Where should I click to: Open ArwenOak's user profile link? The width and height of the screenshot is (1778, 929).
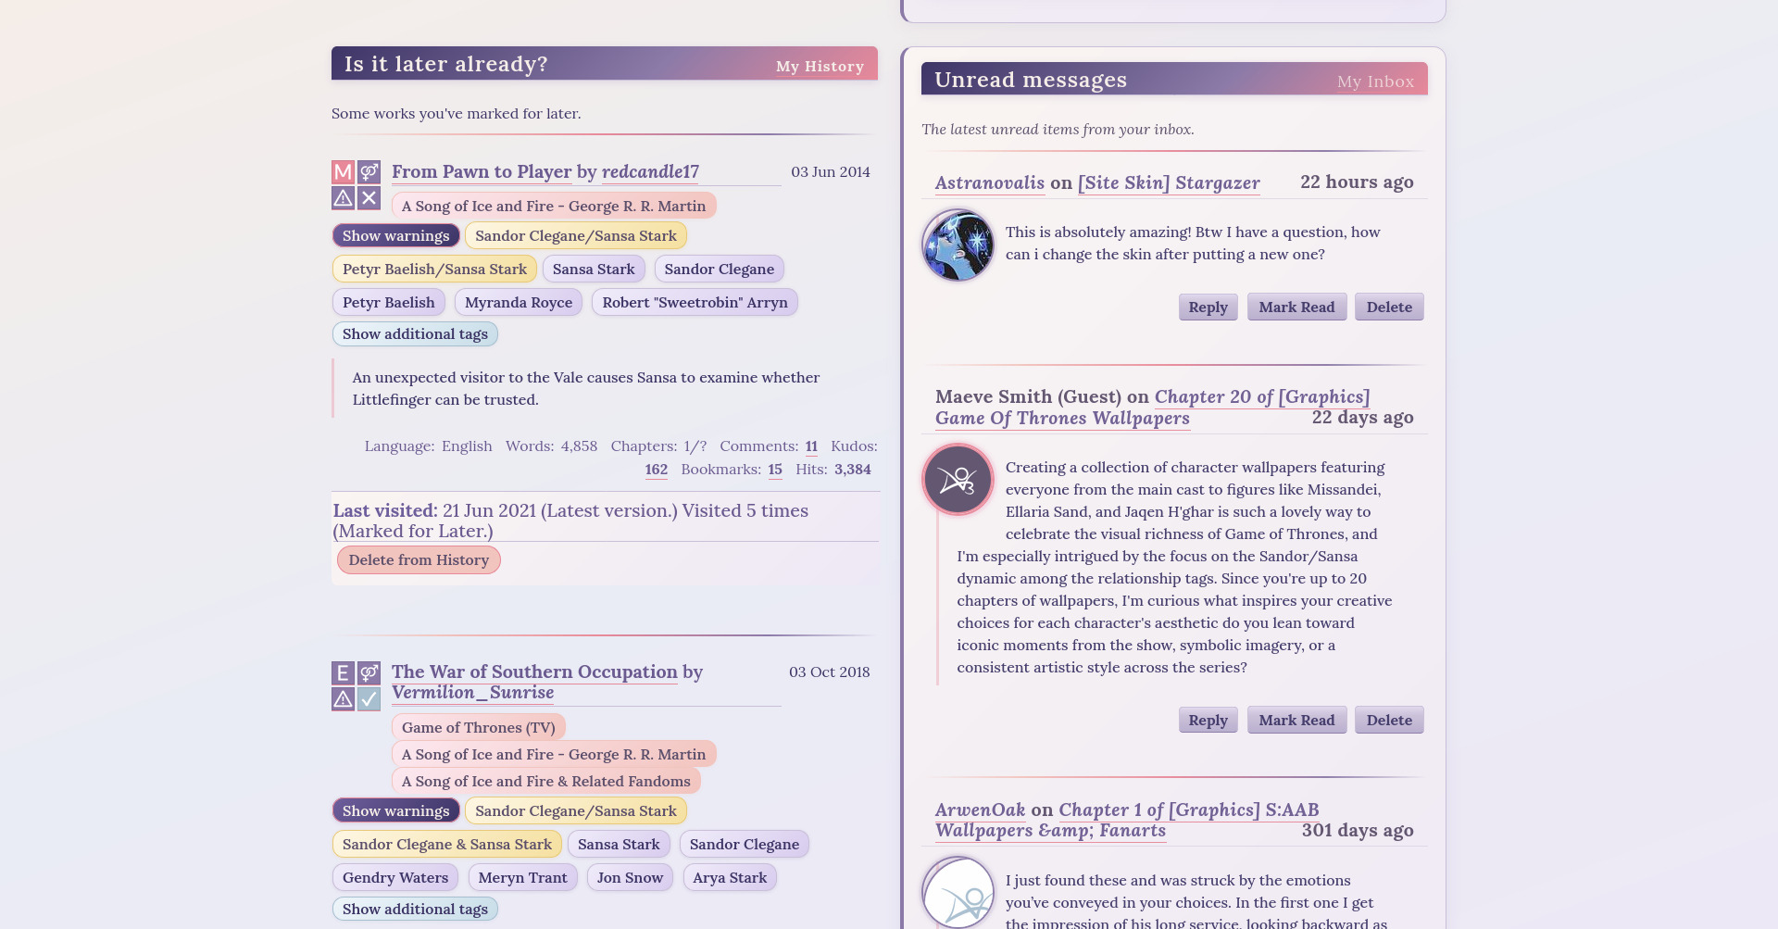980,810
